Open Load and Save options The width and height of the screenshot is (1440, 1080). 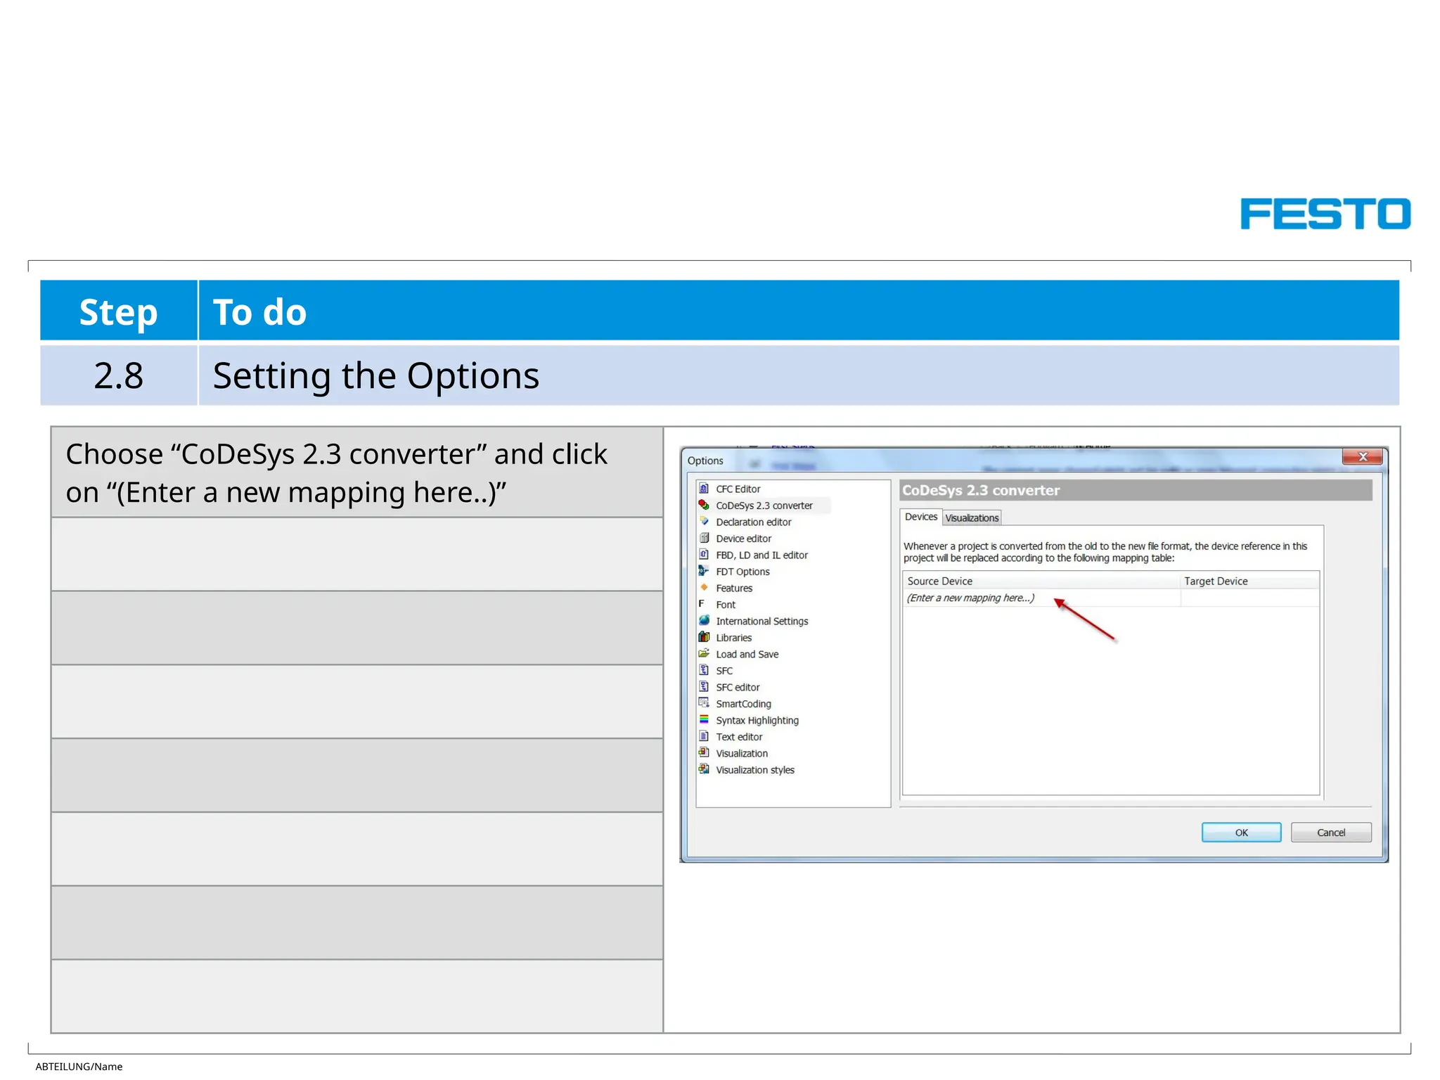coord(747,654)
